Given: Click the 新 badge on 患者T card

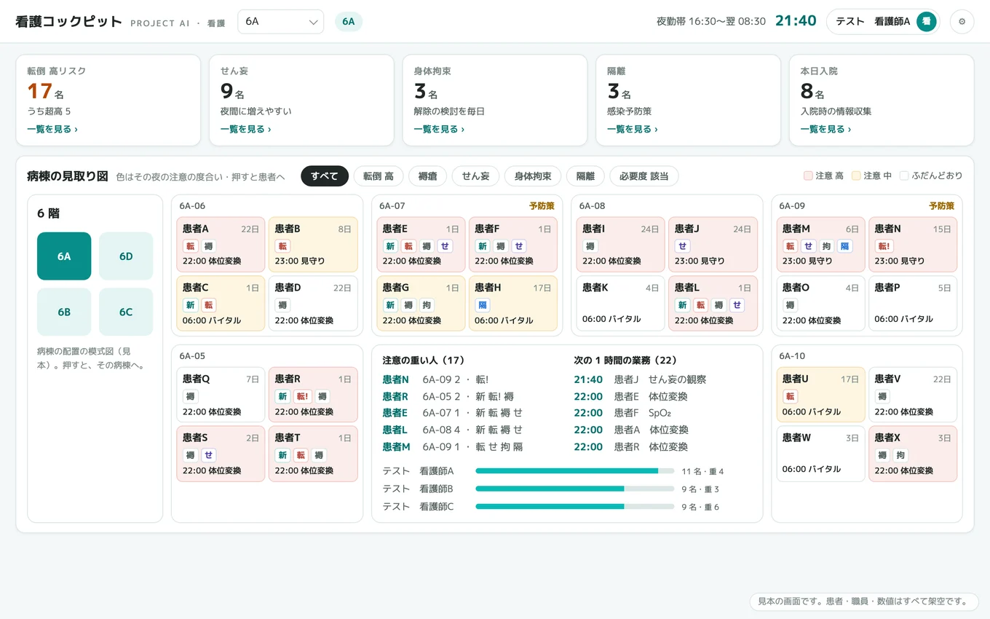Looking at the screenshot, I should point(282,456).
